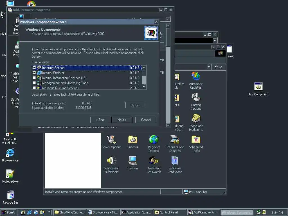Open Scheduled Tasks in Control Panel

[x=196, y=144]
